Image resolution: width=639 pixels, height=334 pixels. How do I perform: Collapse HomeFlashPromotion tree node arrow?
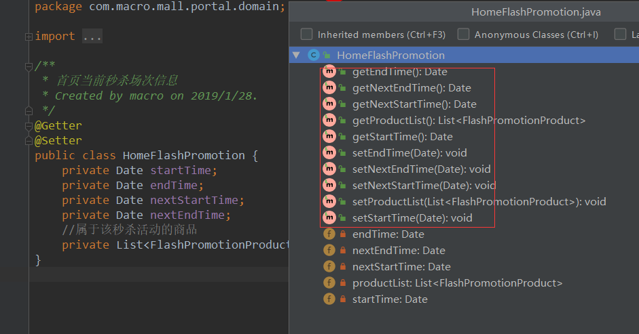tap(296, 55)
